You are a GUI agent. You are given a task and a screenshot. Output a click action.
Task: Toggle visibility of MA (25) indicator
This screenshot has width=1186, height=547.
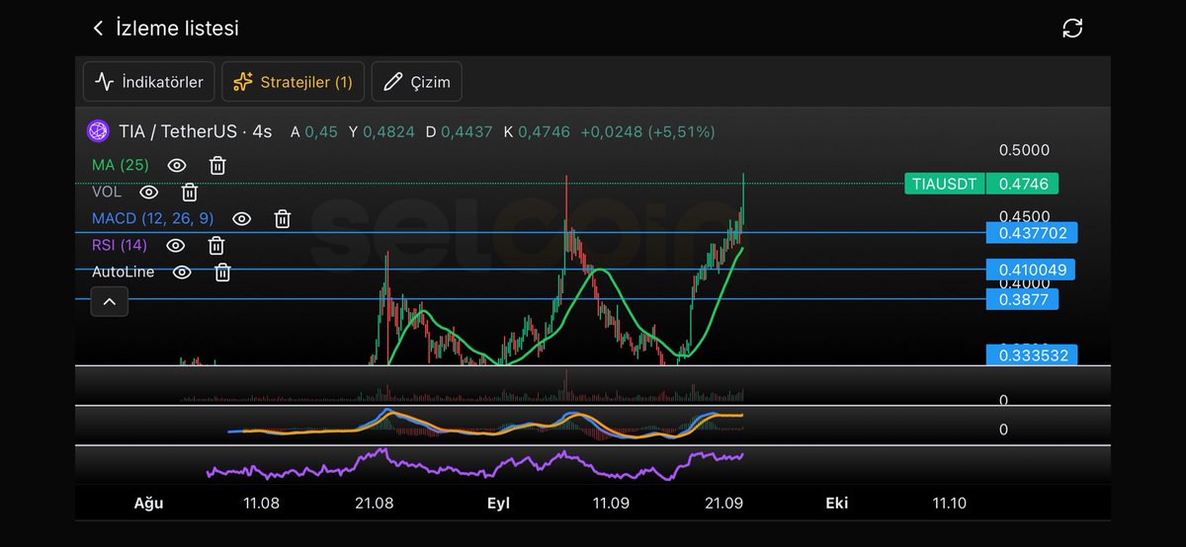click(177, 165)
